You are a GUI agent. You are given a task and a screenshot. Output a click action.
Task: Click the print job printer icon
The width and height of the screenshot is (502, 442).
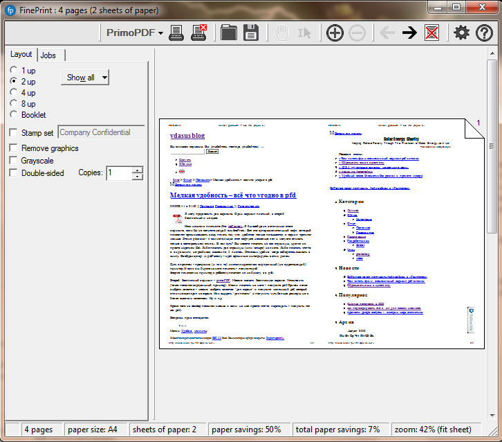(176, 32)
